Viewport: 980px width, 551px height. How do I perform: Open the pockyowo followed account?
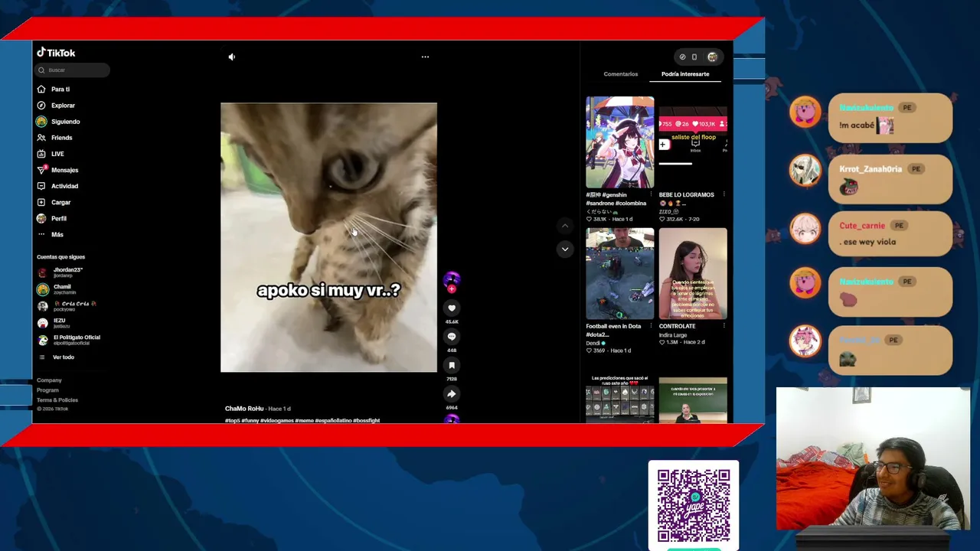pos(67,305)
